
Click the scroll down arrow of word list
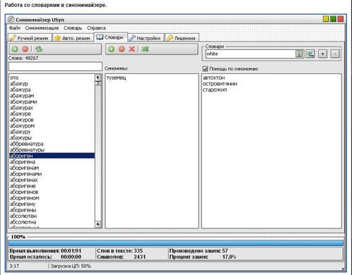coord(98,224)
